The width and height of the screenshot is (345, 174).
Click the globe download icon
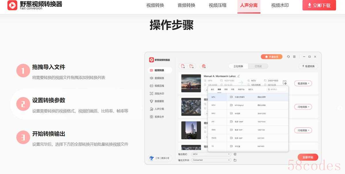pyautogui.click(x=204, y=66)
